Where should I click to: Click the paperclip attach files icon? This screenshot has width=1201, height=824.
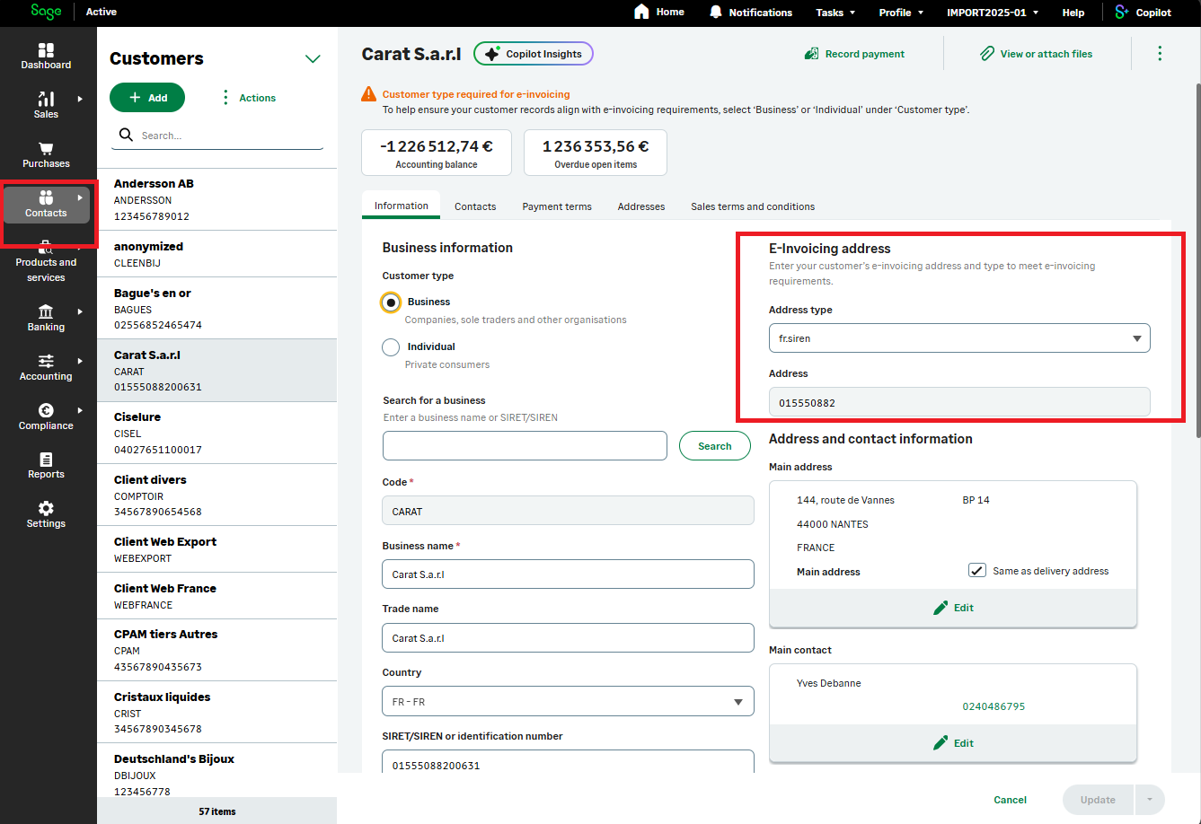pos(987,54)
